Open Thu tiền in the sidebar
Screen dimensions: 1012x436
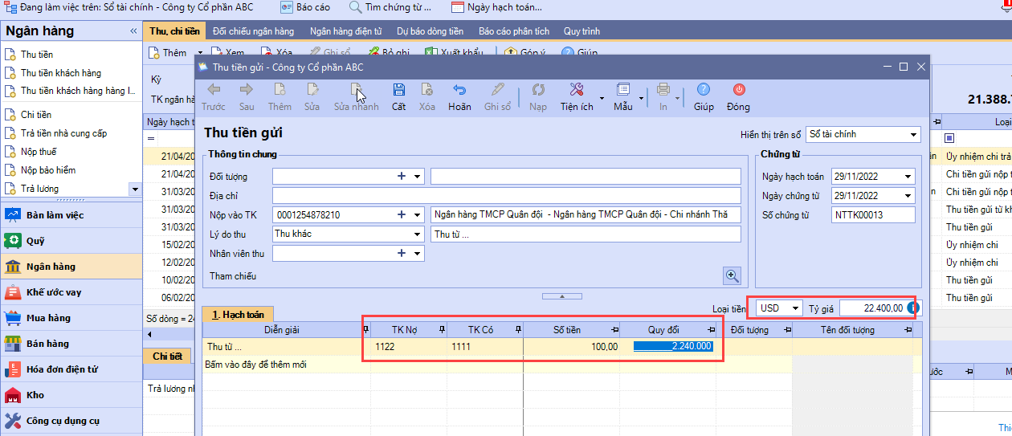[37, 55]
